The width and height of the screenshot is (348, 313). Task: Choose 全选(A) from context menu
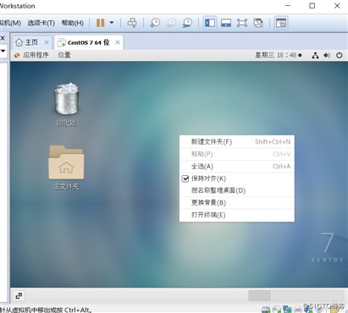coord(237,167)
